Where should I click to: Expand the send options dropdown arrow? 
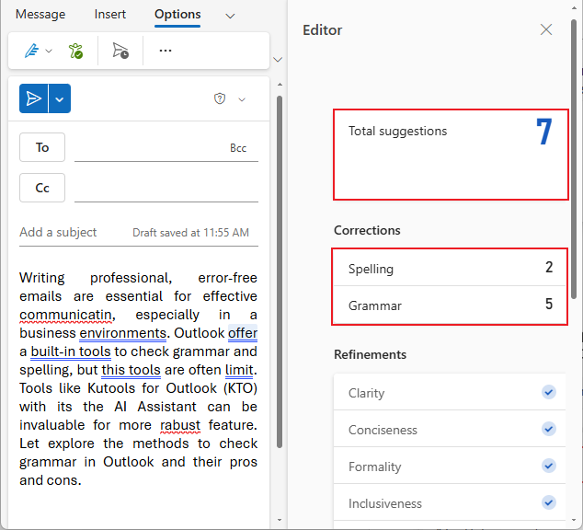pos(60,98)
